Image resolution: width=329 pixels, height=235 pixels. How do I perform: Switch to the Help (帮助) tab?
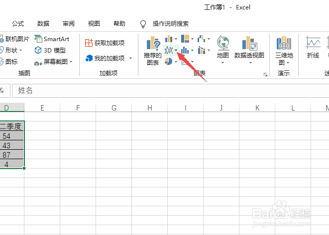tap(119, 24)
